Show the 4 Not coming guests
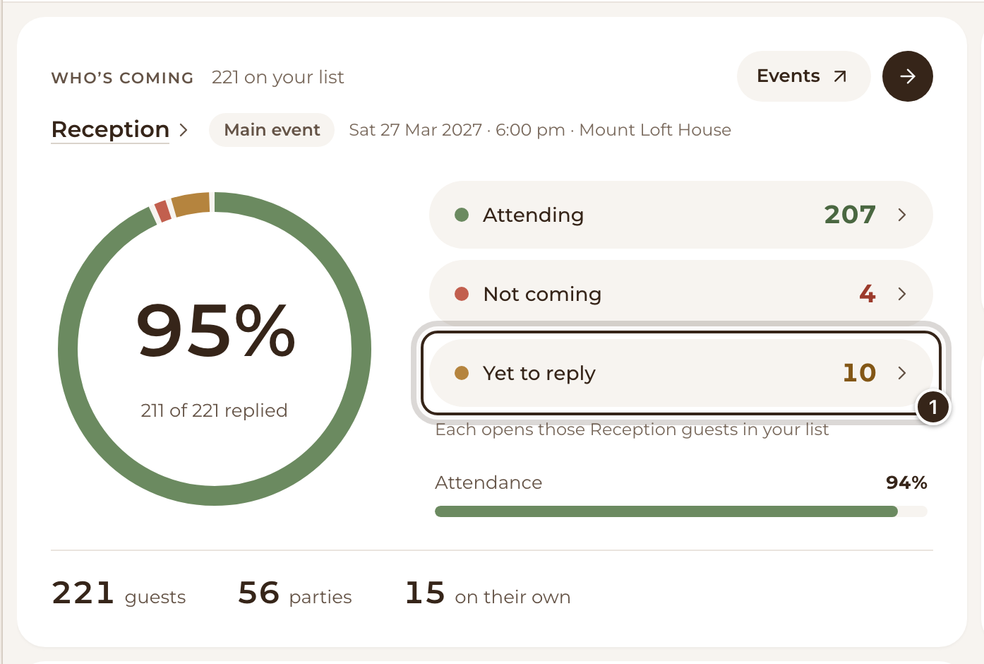984x664 pixels. pos(681,294)
